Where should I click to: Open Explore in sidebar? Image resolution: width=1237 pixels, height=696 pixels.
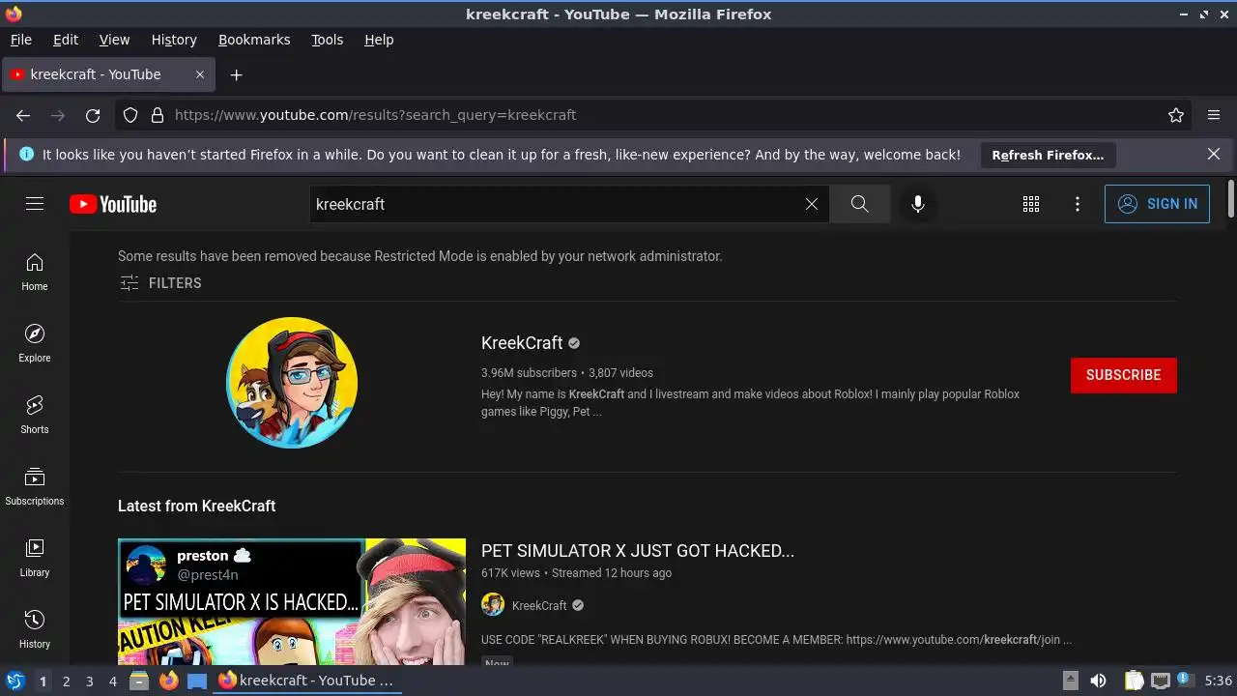(35, 344)
